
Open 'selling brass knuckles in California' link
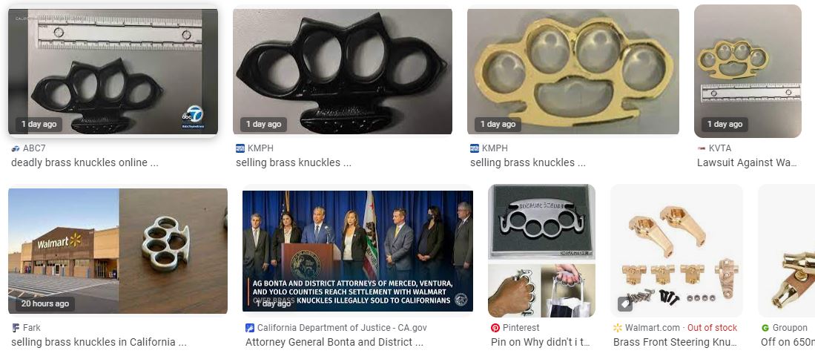[99, 342]
